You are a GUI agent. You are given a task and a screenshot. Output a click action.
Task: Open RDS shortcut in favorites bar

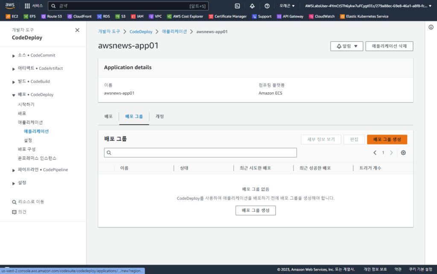point(103,17)
